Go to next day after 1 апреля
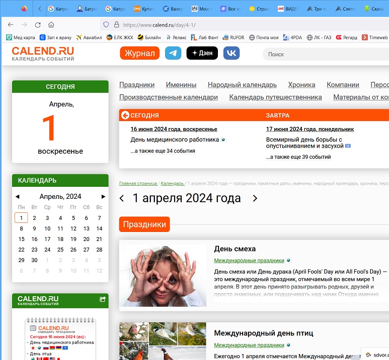 (x=255, y=198)
